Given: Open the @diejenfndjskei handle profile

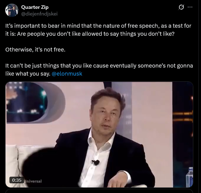Looking at the screenshot, I should pos(39,14).
